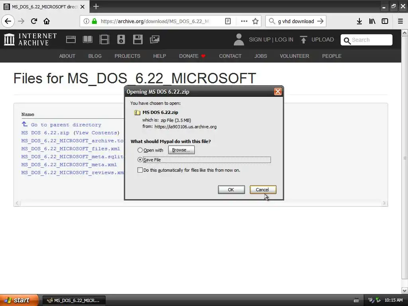Open the Video film icon
The image size is (408, 306).
[x=104, y=39]
